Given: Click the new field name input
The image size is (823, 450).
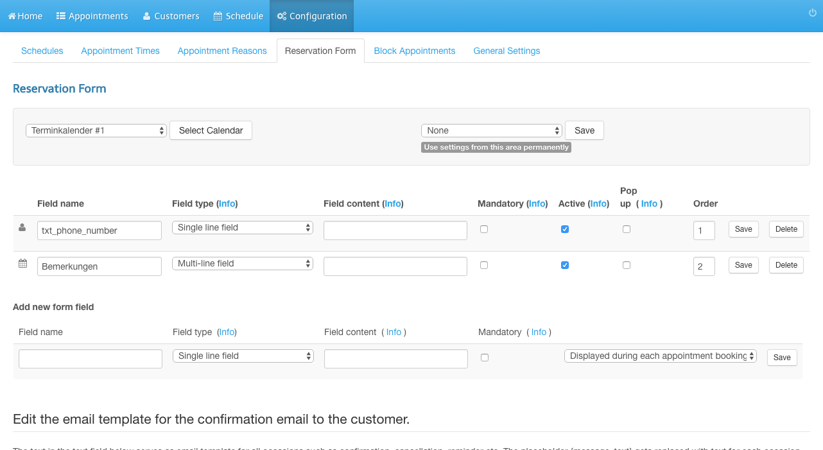Looking at the screenshot, I should click(91, 359).
